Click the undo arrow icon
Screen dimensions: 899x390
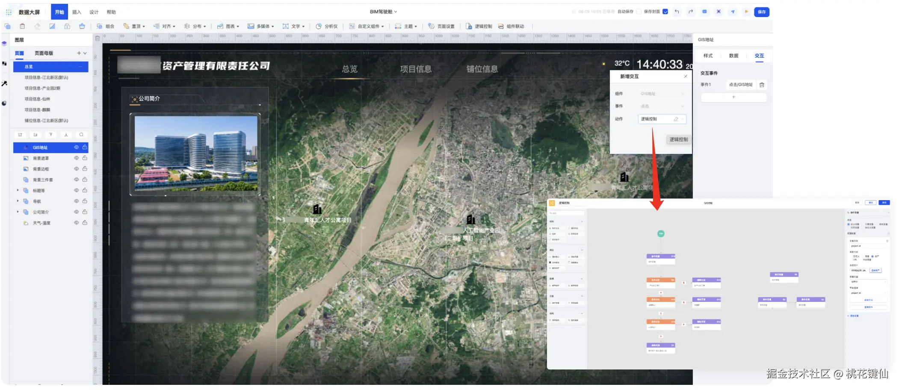click(x=677, y=12)
